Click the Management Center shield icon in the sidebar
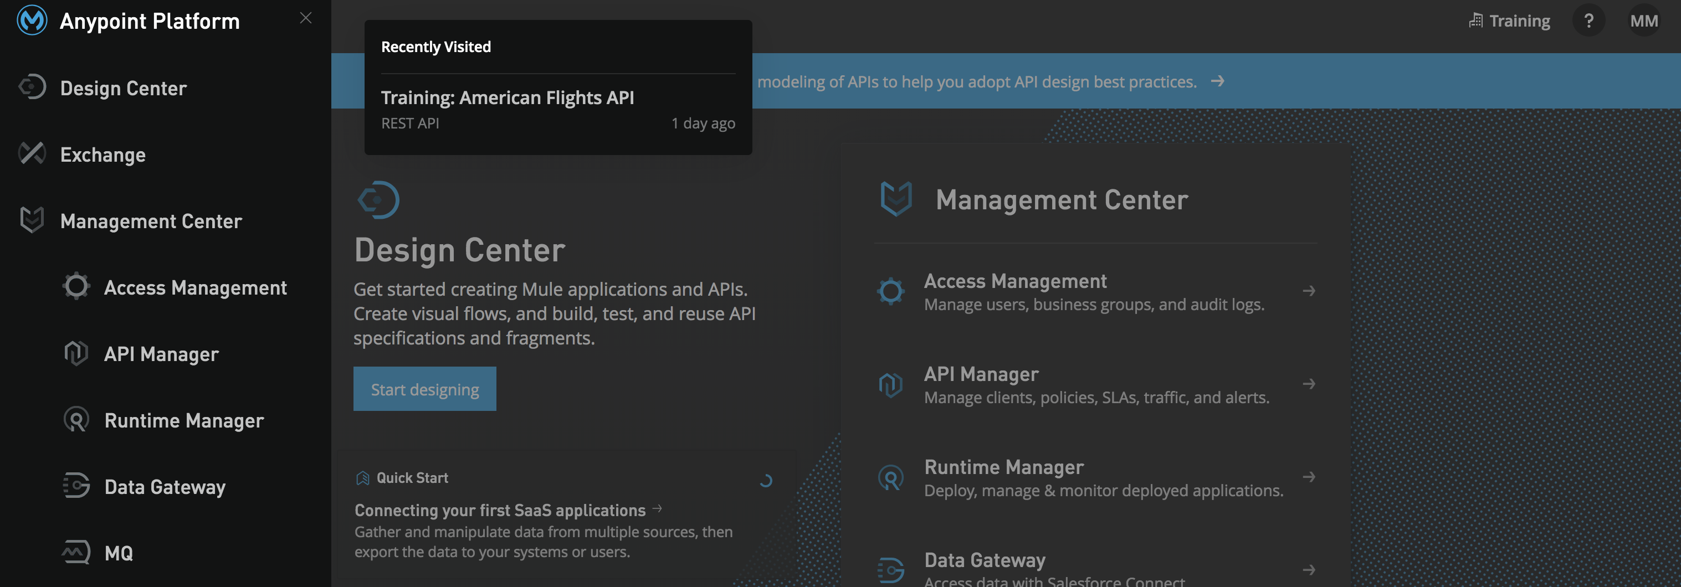The height and width of the screenshot is (587, 1681). pyautogui.click(x=32, y=220)
